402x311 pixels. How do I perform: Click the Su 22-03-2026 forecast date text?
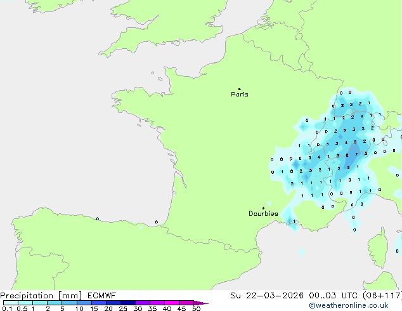267,296
